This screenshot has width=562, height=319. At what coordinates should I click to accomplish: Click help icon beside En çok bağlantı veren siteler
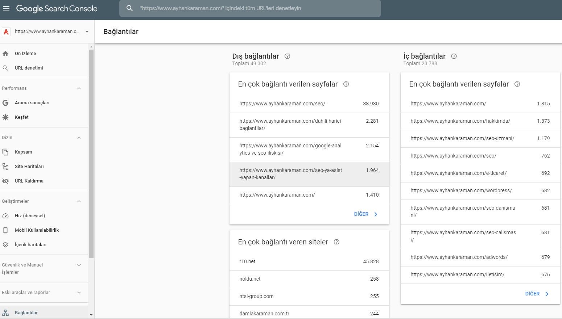[336, 242]
